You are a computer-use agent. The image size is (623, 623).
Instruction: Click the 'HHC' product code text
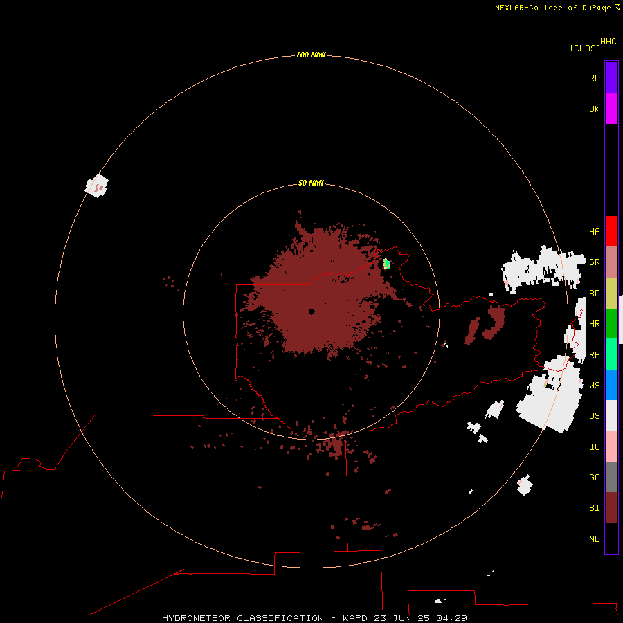click(608, 42)
